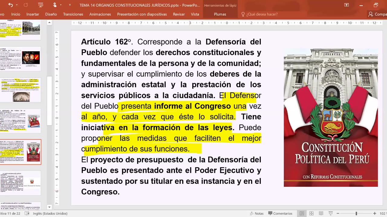The height and width of the screenshot is (217, 387).
Task: Select the Junta Nacional de Justicia concept slide thumbnail
Action: coord(20,183)
